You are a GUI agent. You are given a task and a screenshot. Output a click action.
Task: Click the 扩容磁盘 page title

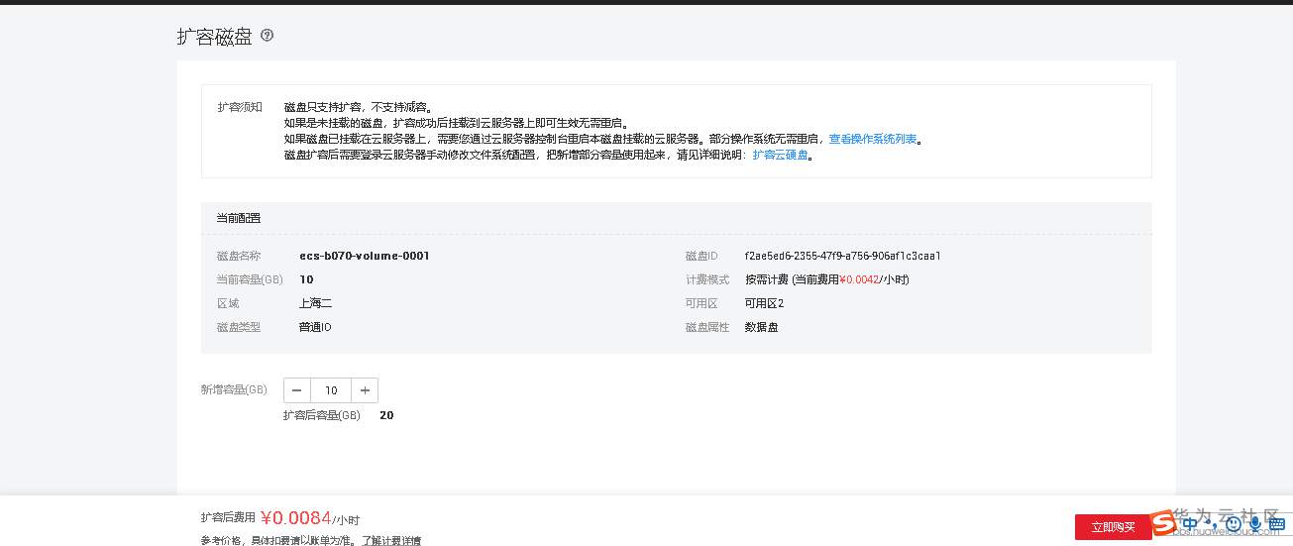pyautogui.click(x=214, y=36)
